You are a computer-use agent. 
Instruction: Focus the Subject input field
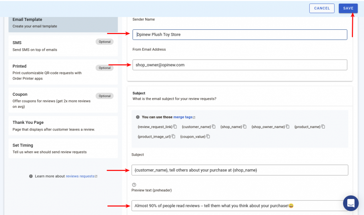coord(240,170)
